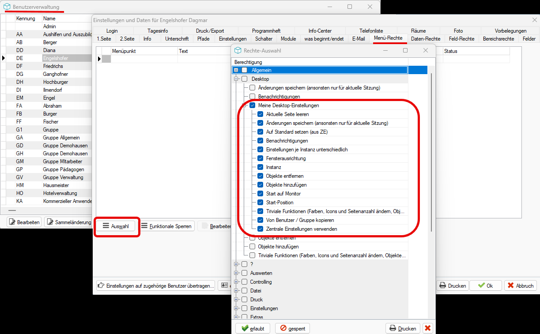Check the Auswerten checkbox
Screen dimensions: 540x334
coord(244,273)
